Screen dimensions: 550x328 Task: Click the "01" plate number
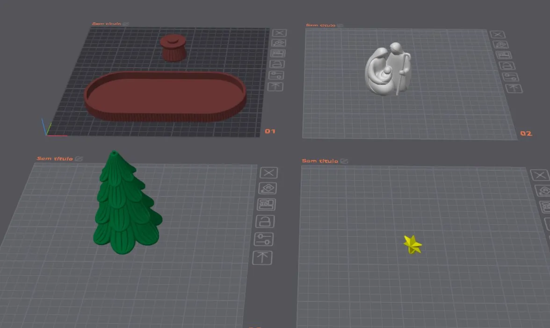click(x=270, y=131)
